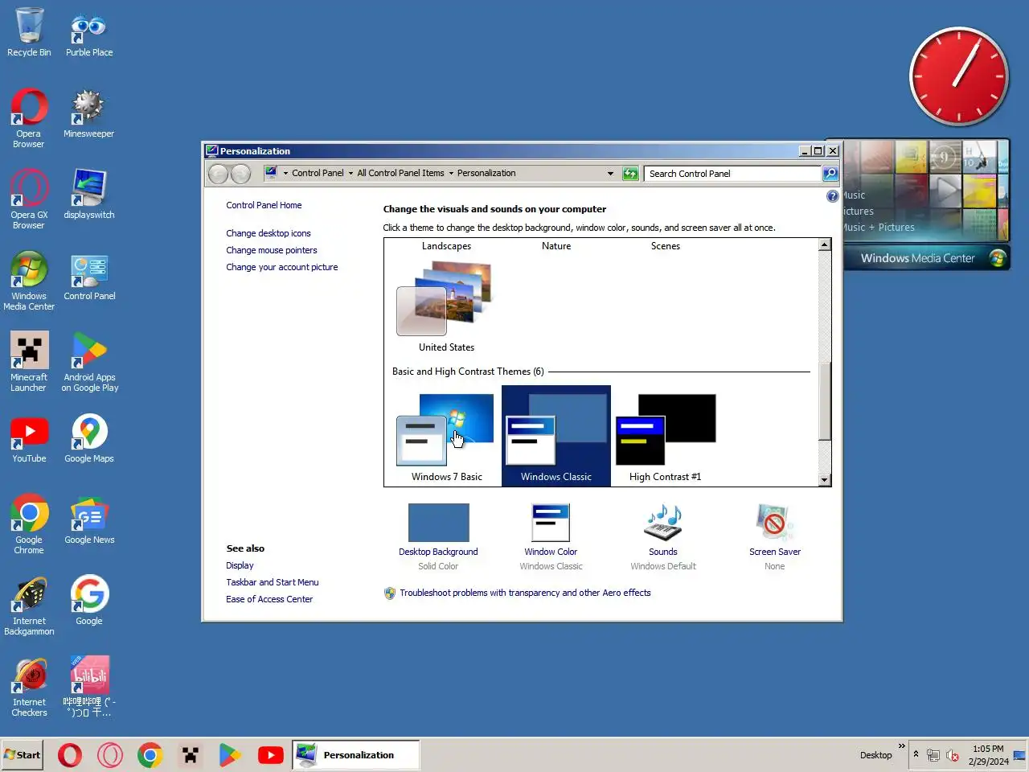The image size is (1029, 772).
Task: Click in the Search Control Panel field
Action: point(732,173)
